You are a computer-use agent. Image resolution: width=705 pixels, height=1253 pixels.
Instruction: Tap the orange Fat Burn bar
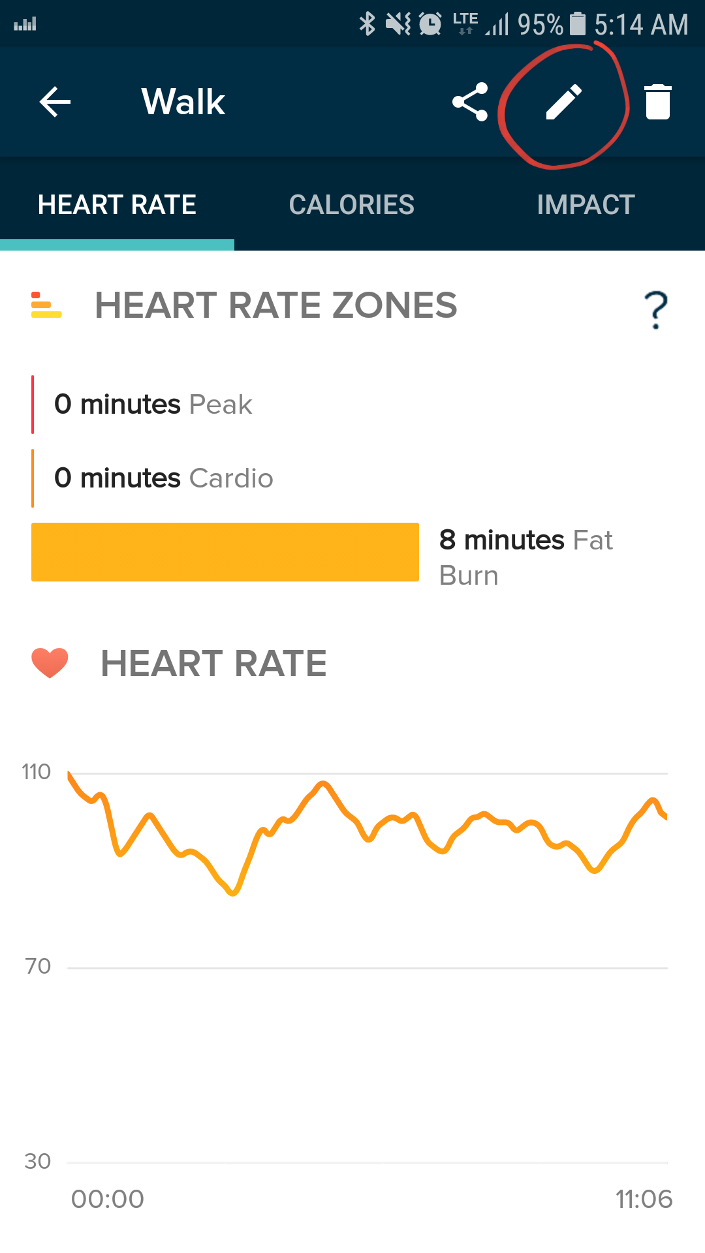click(225, 552)
